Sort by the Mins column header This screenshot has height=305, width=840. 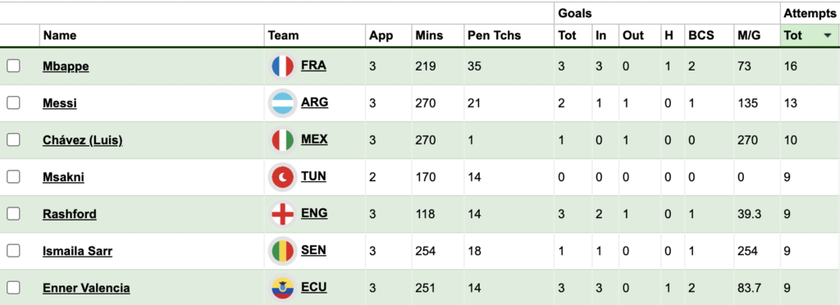pos(429,36)
